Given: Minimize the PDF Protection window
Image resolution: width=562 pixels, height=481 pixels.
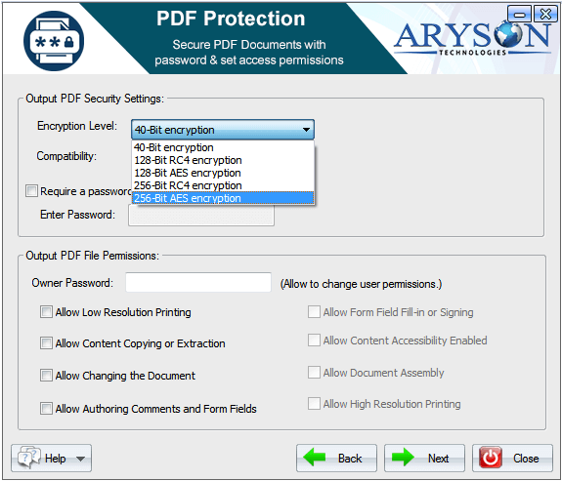Looking at the screenshot, I should pyautogui.click(x=519, y=15).
